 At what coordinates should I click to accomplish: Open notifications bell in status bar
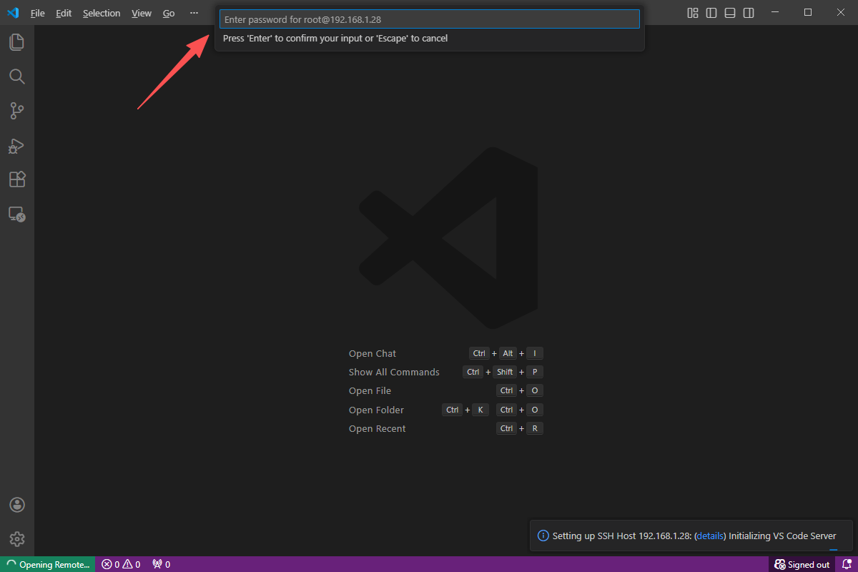click(847, 564)
